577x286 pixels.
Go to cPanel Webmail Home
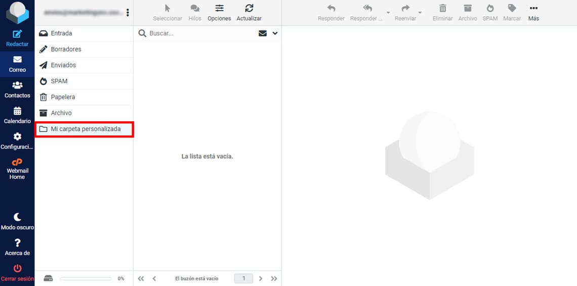coord(17,169)
